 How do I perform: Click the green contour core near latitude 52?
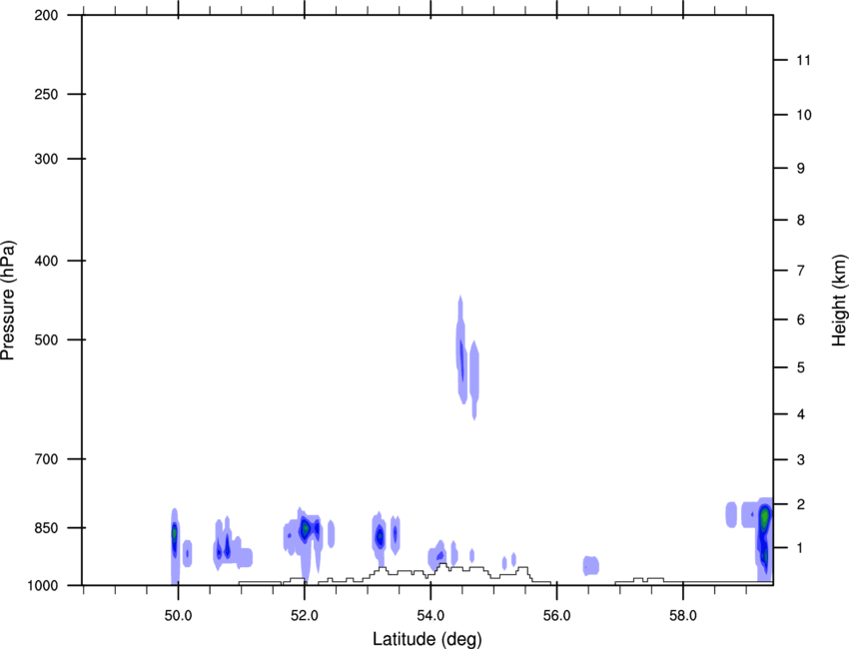(x=306, y=526)
